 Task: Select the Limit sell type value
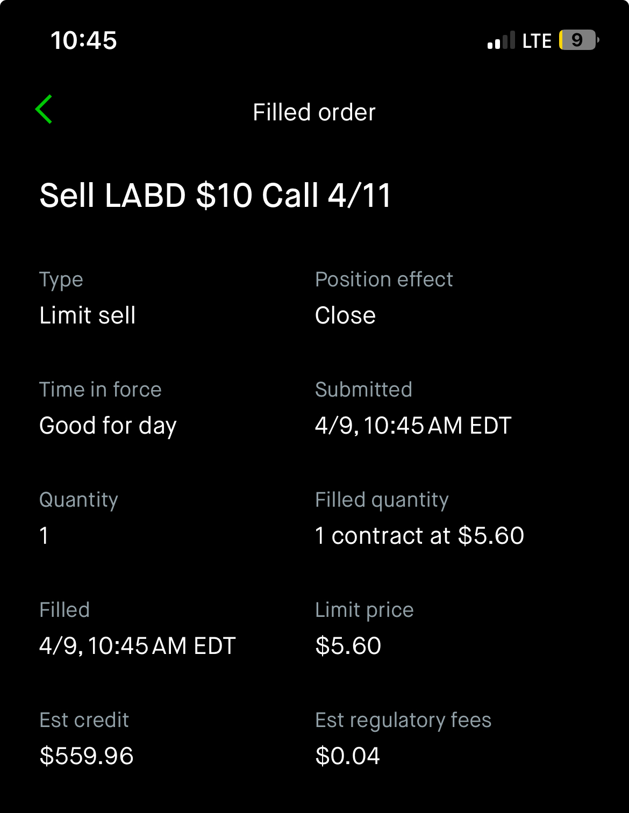pos(88,315)
